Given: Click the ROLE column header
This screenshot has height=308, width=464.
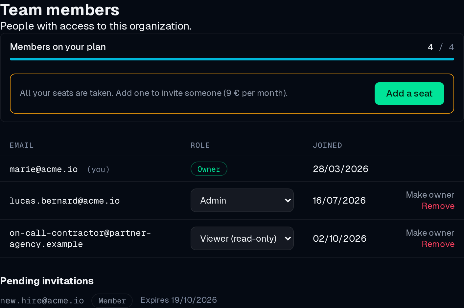Looking at the screenshot, I should click(x=200, y=145).
